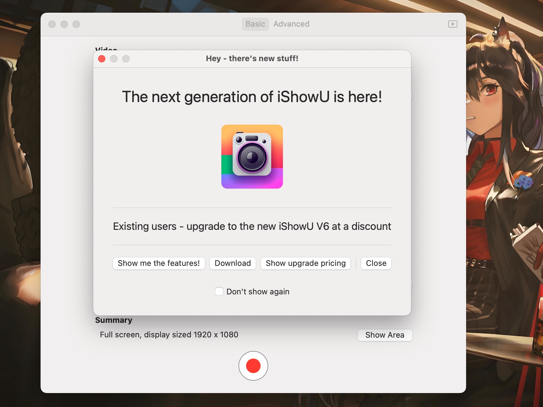Switch to the Advanced tab
The image size is (543, 407).
click(x=291, y=24)
